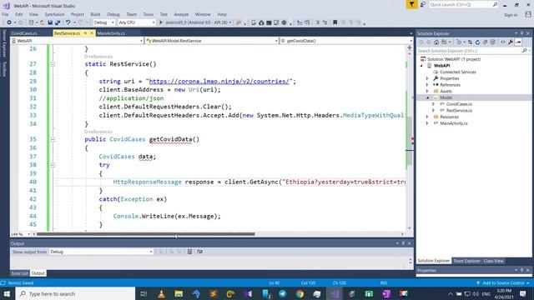The height and width of the screenshot is (300, 534).
Task: Expand the References node in Solution Explorer
Action: coord(427,85)
